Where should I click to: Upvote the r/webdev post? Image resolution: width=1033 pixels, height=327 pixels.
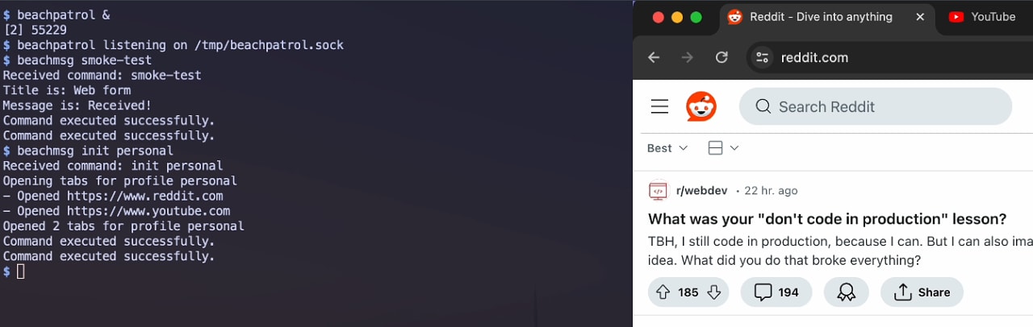pyautogui.click(x=663, y=292)
